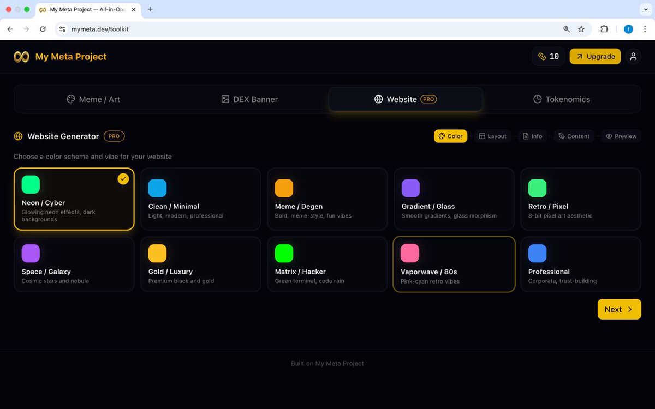Bookmark this page with the star icon
Viewport: 655px width, 409px height.
click(x=581, y=29)
